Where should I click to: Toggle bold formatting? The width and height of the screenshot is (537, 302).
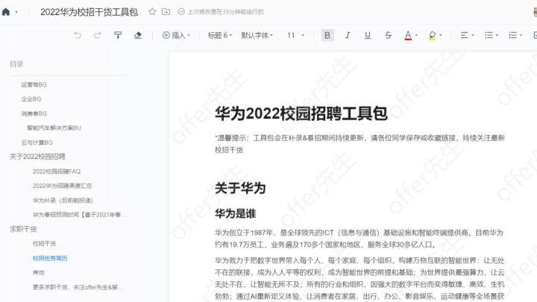(x=327, y=35)
